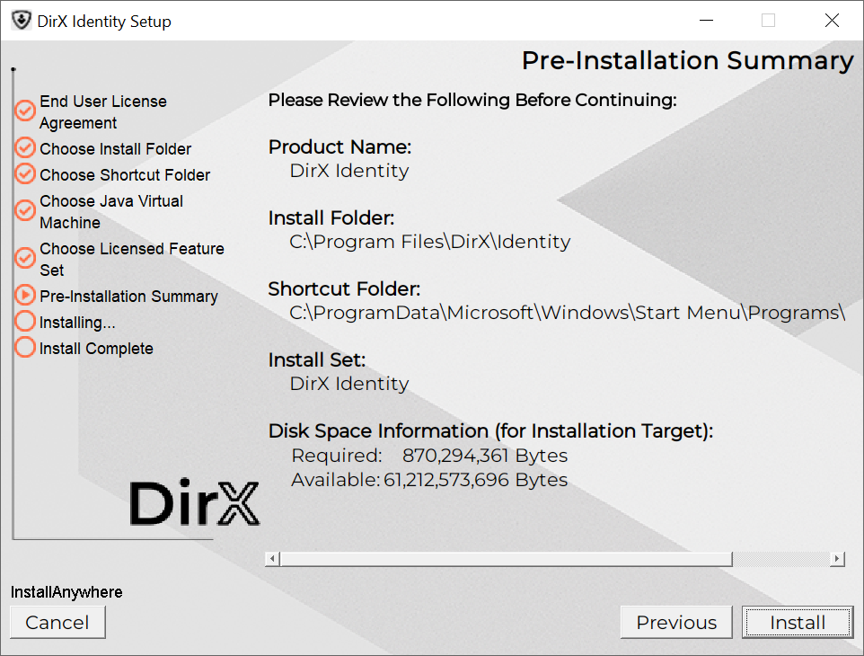Click the Choose Shortcut Folder step checkmark
Image resolution: width=864 pixels, height=656 pixels.
click(25, 174)
